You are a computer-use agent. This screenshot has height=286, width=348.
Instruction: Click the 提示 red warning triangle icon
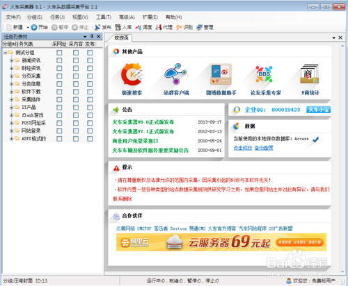tap(116, 168)
